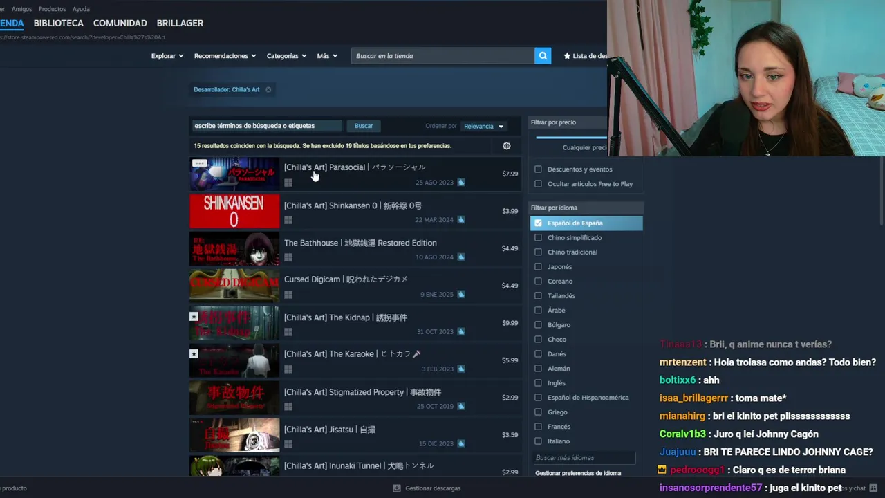Image resolution: width=885 pixels, height=498 pixels.
Task: Check Japonés language filter
Action: click(538, 267)
